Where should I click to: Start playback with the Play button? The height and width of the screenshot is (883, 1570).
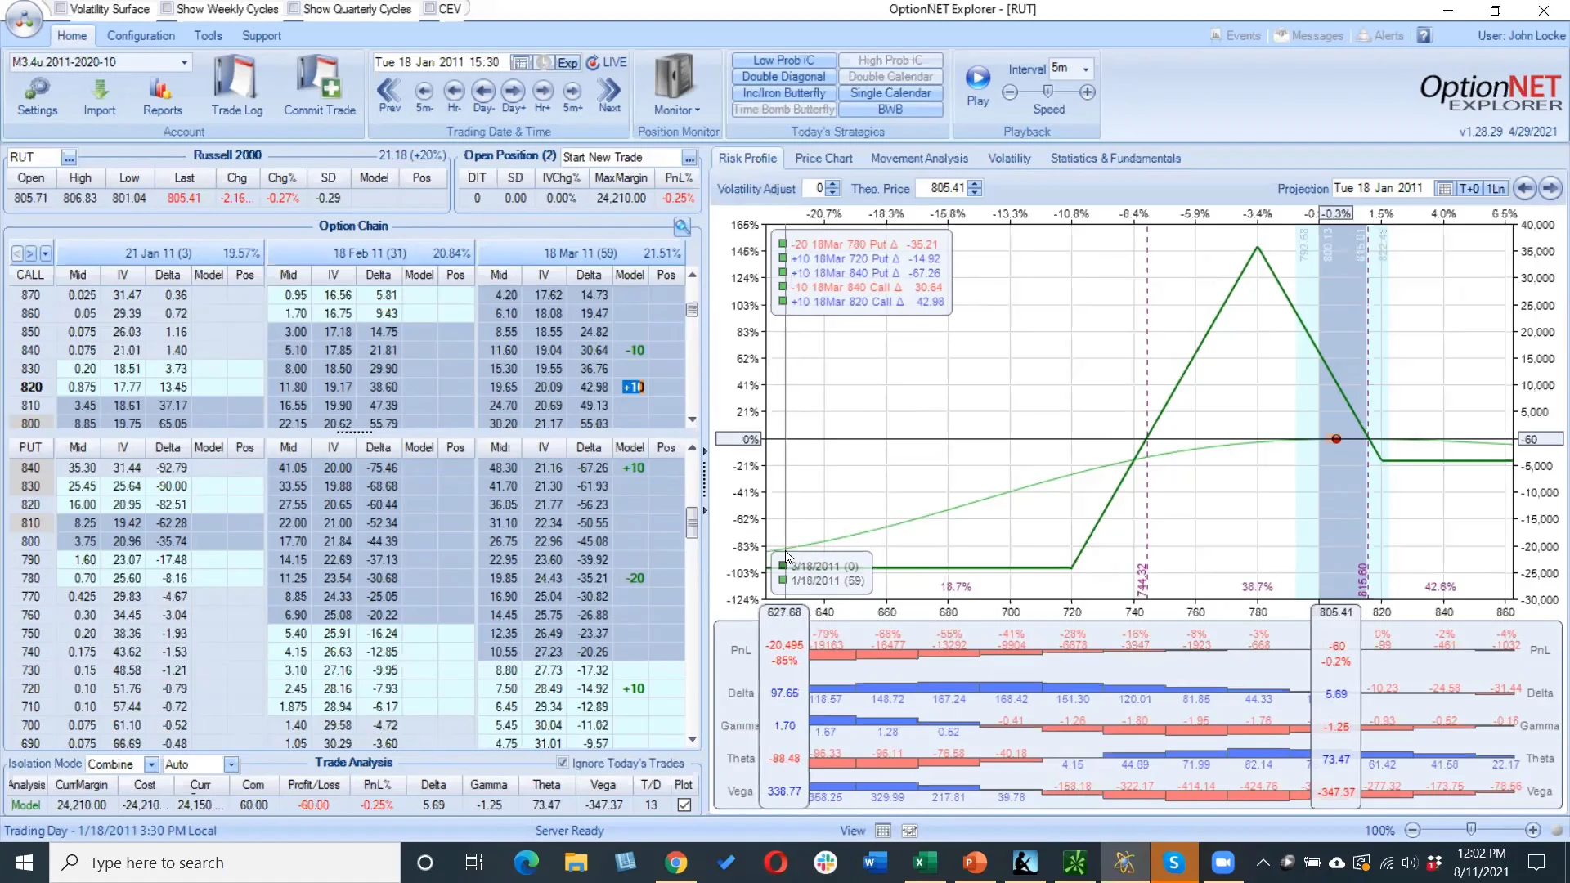978,86
